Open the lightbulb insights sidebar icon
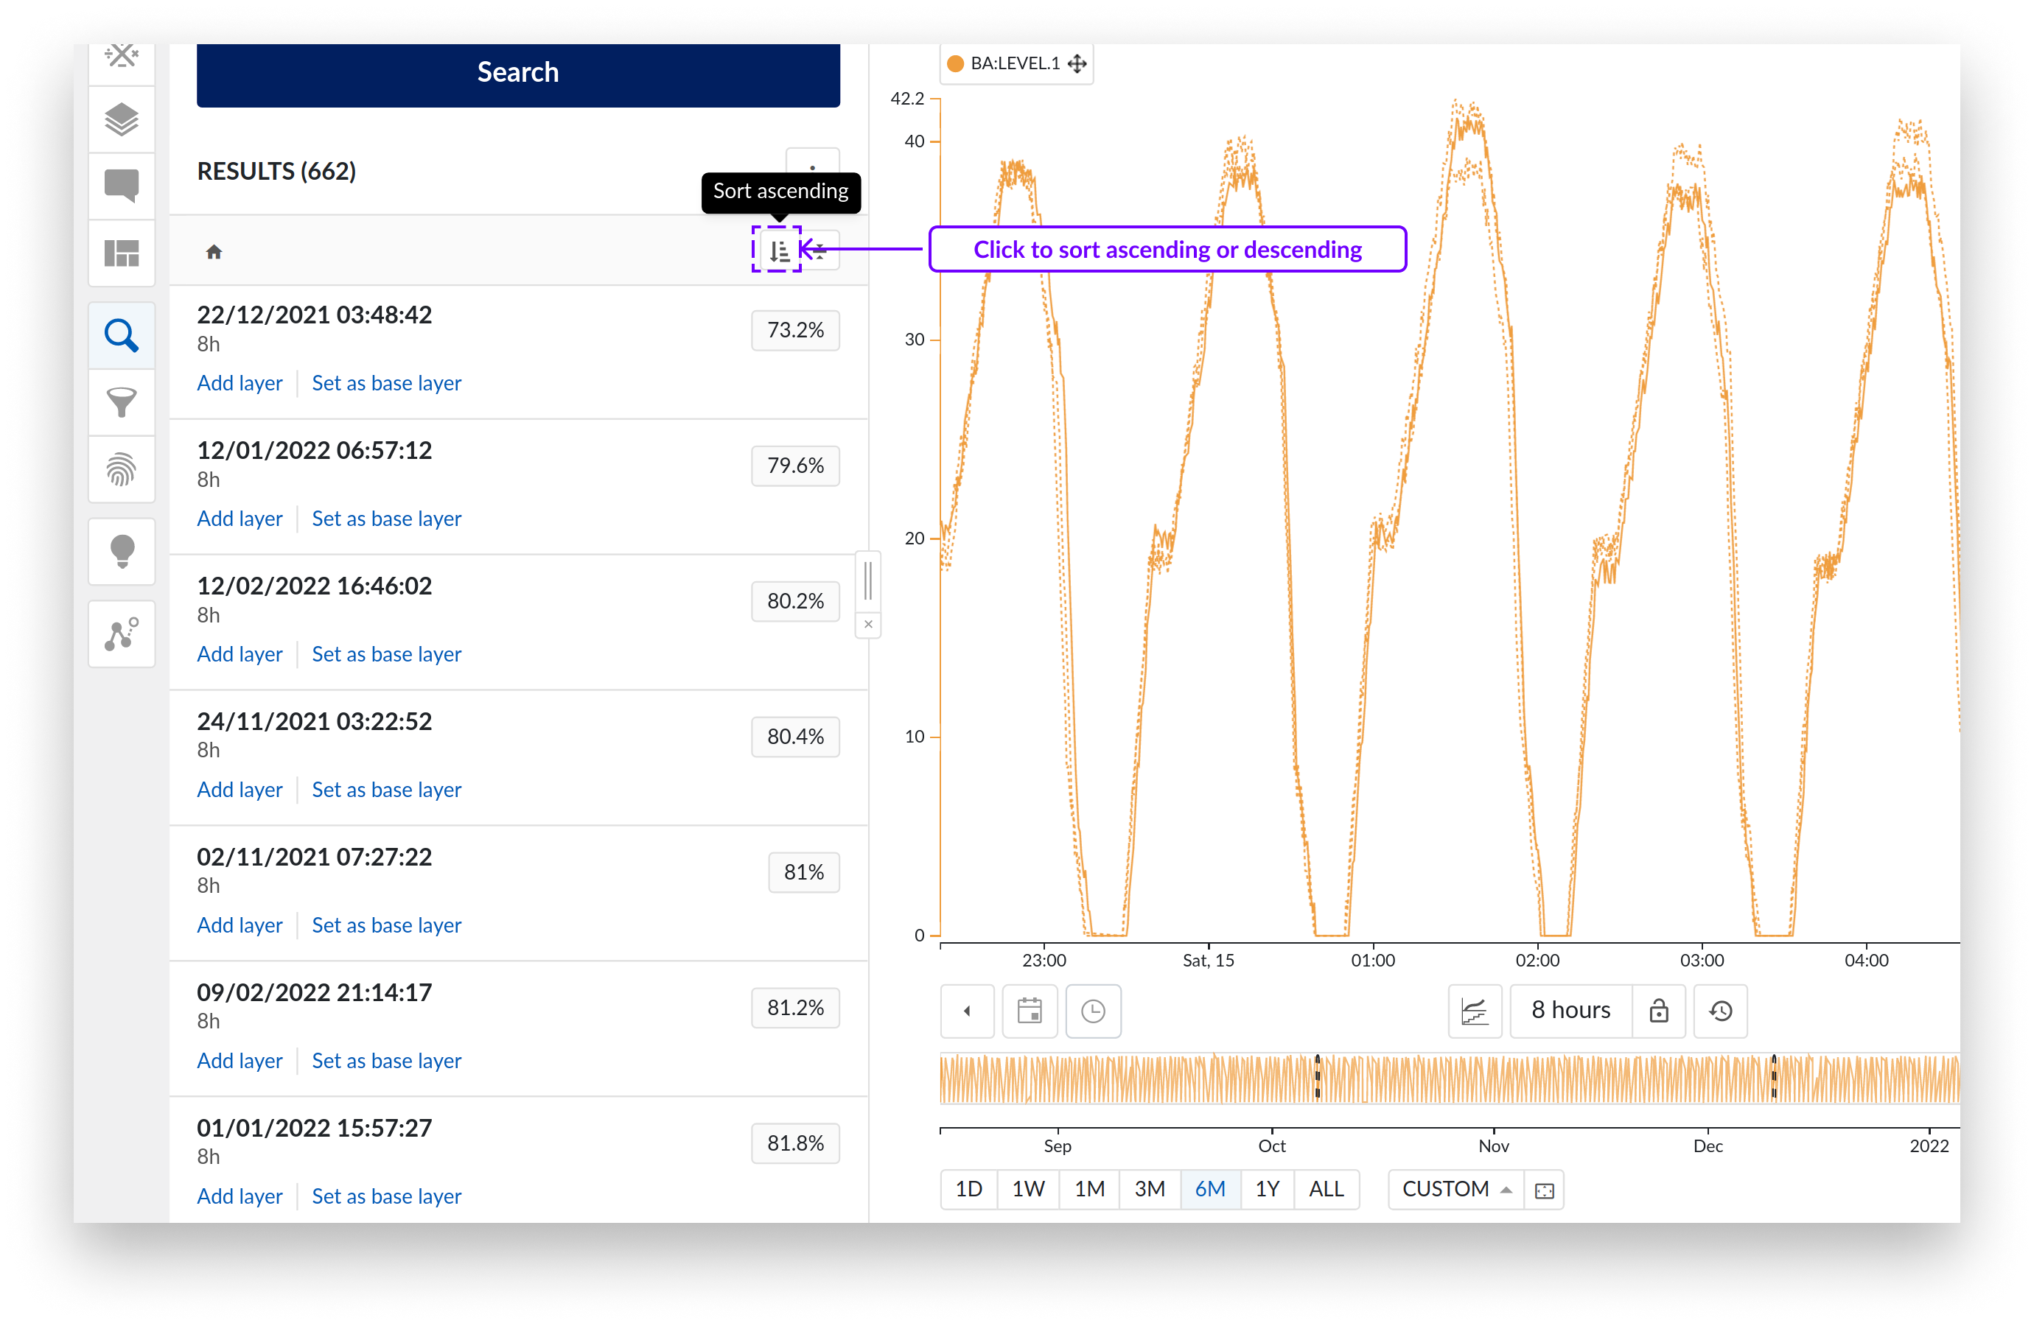Viewport: 2034px width, 1326px height. click(x=122, y=551)
